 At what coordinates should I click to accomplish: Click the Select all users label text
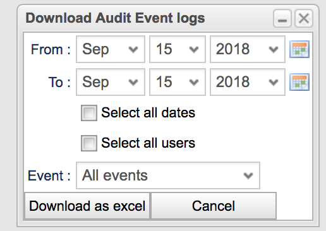coord(148,143)
